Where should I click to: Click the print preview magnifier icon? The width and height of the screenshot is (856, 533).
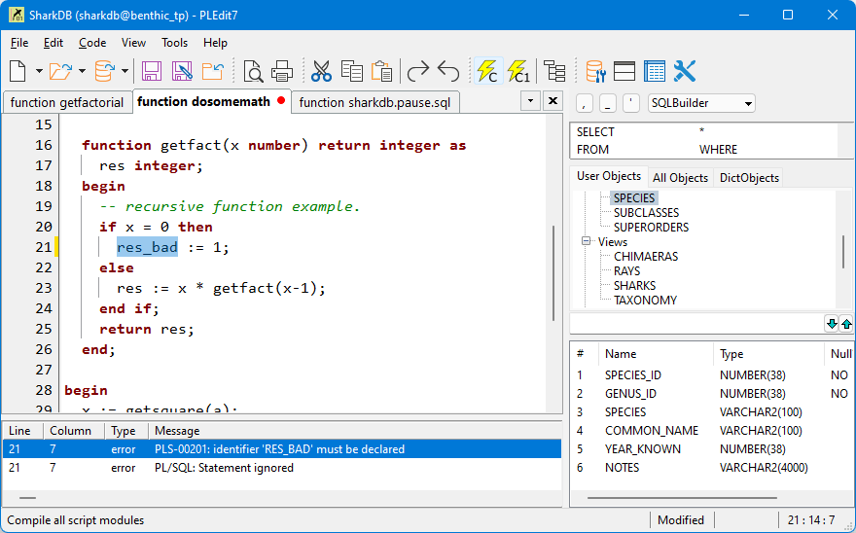(253, 71)
